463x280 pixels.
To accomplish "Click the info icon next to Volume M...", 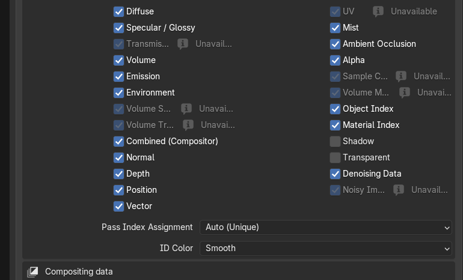I will pos(405,93).
